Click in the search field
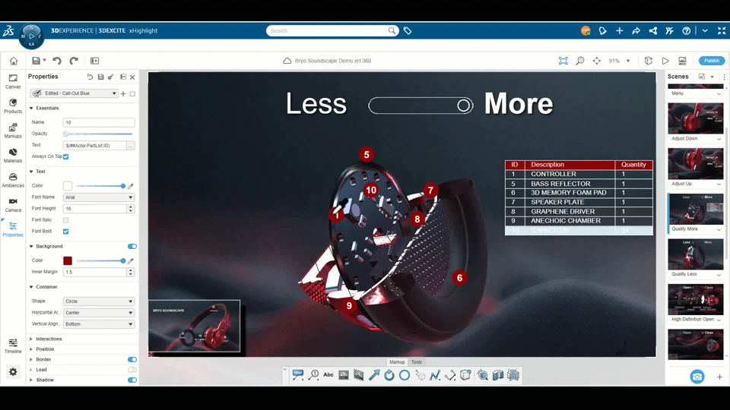730x410 pixels. (x=328, y=30)
